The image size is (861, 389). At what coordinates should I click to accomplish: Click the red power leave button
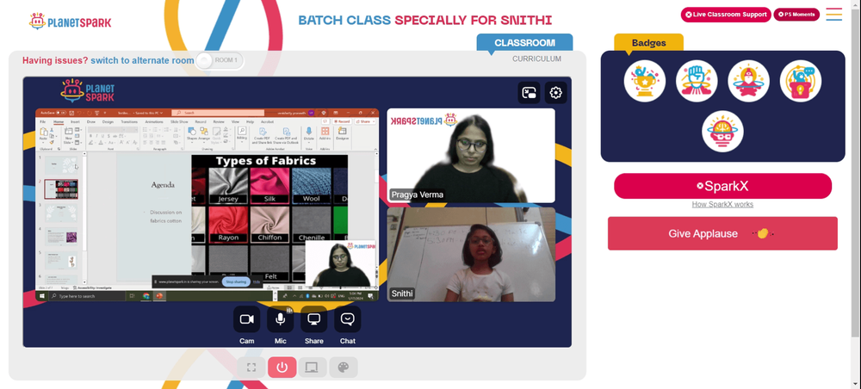pyautogui.click(x=282, y=367)
